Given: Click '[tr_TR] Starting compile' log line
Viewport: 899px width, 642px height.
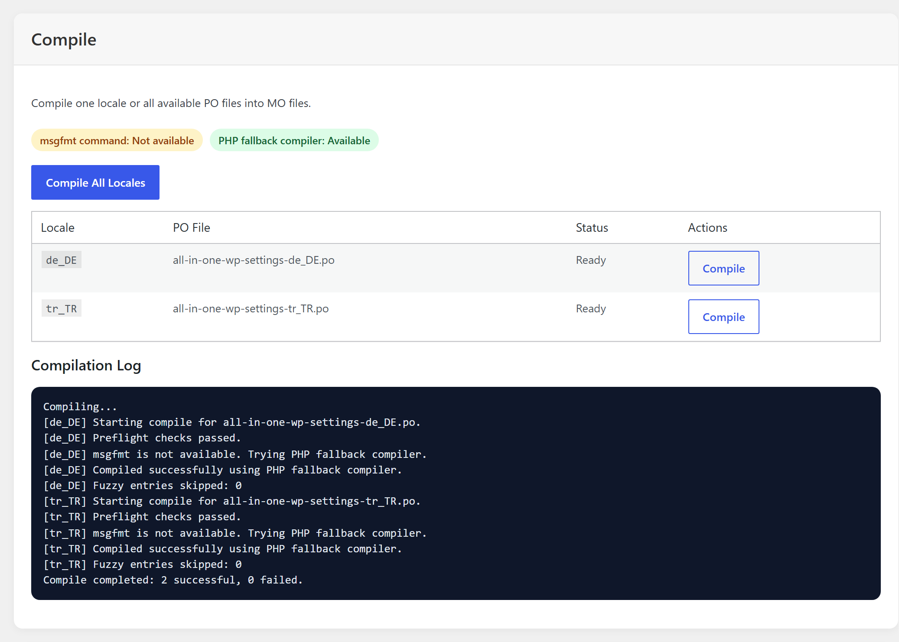Looking at the screenshot, I should 232,501.
